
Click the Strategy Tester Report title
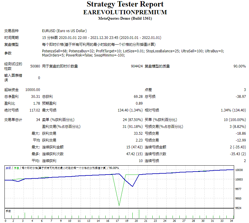click(125, 4)
